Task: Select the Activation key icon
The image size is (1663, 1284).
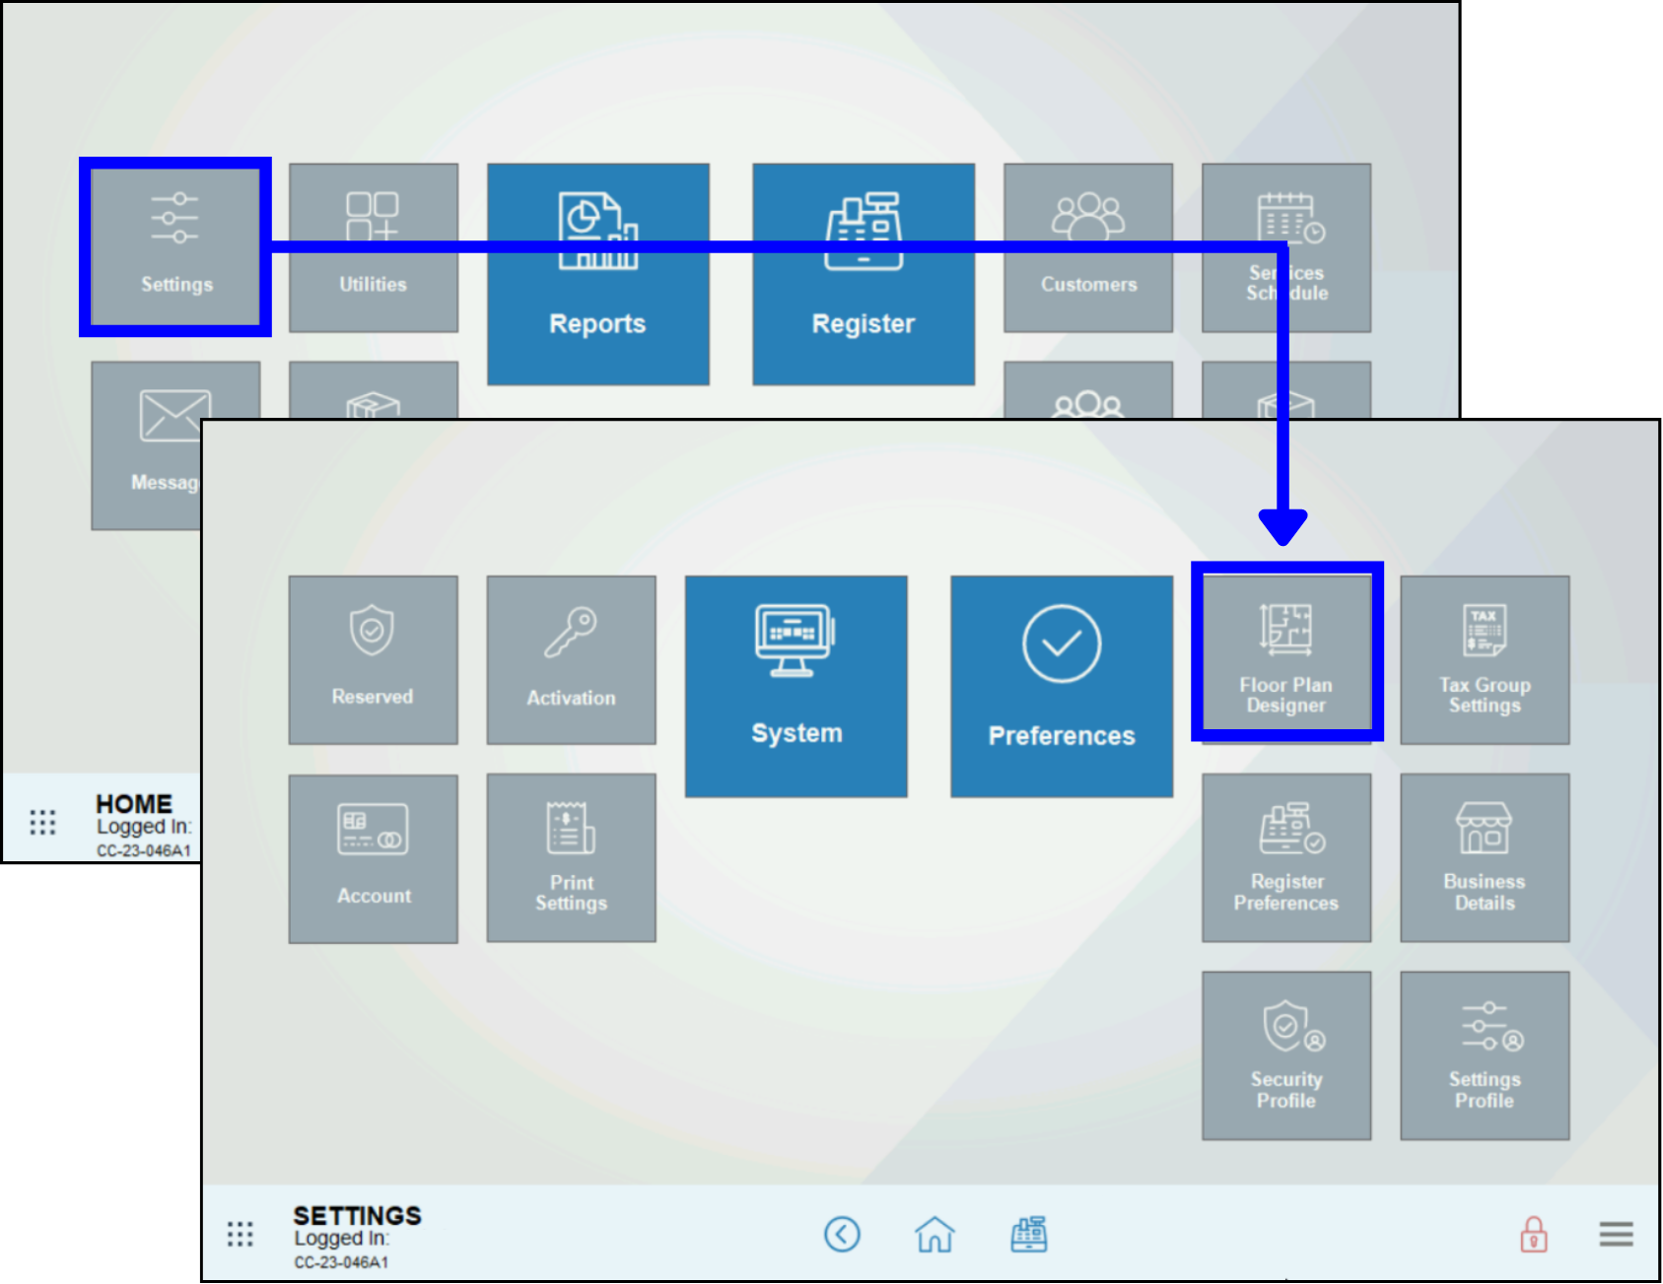Action: point(571,658)
